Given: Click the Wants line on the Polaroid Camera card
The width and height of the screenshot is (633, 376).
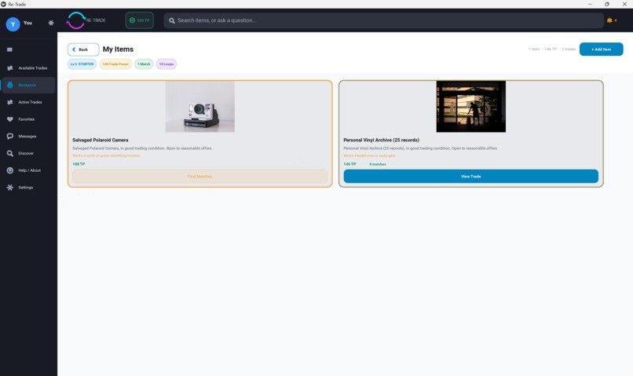Looking at the screenshot, I should (106, 155).
